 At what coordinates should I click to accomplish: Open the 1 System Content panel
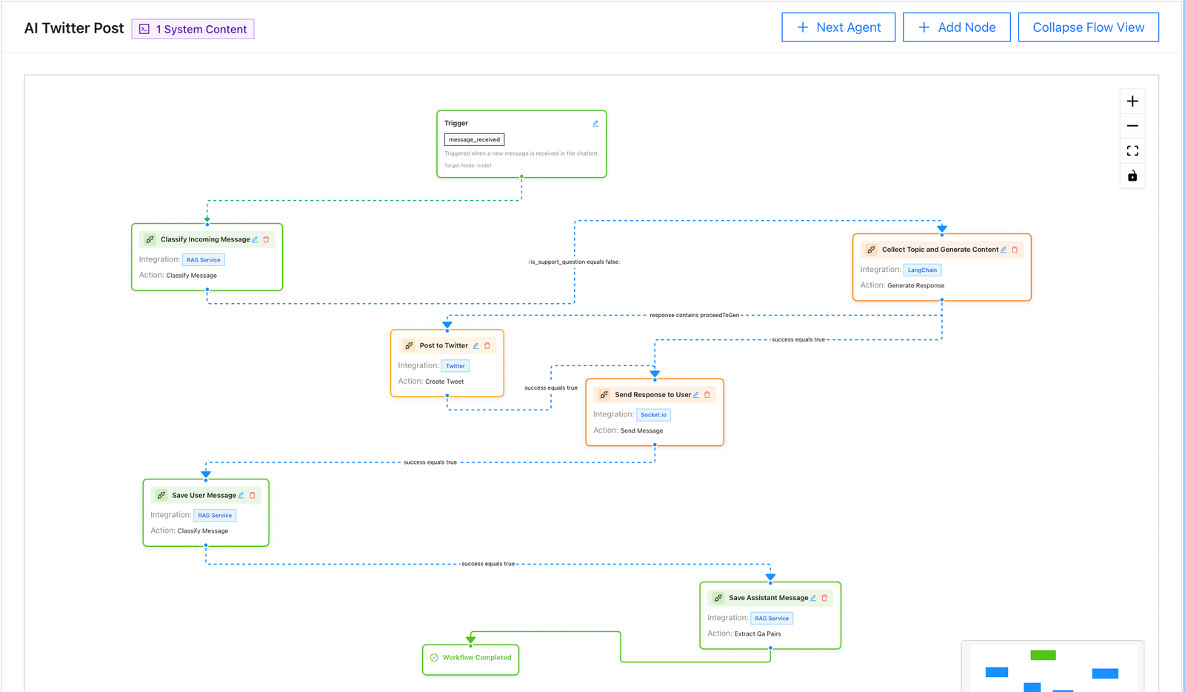tap(193, 29)
